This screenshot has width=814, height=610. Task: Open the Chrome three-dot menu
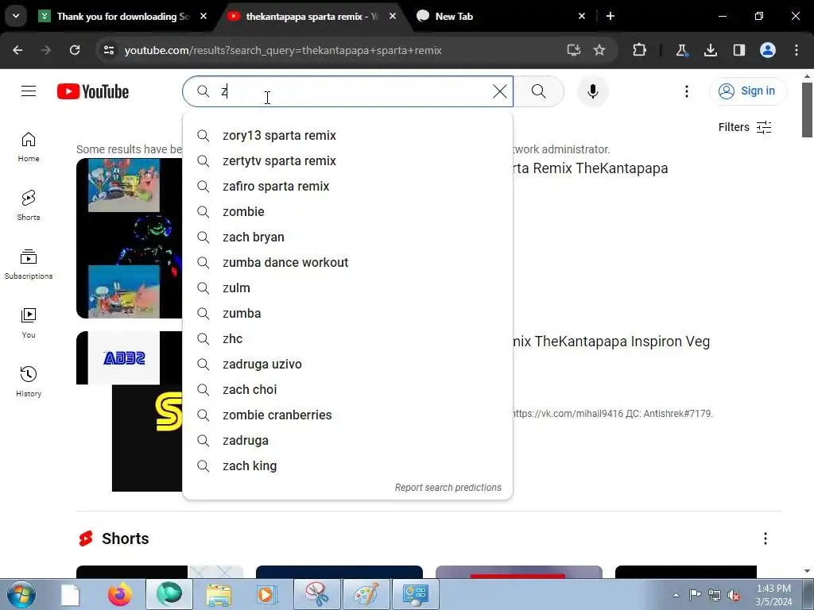tap(797, 50)
